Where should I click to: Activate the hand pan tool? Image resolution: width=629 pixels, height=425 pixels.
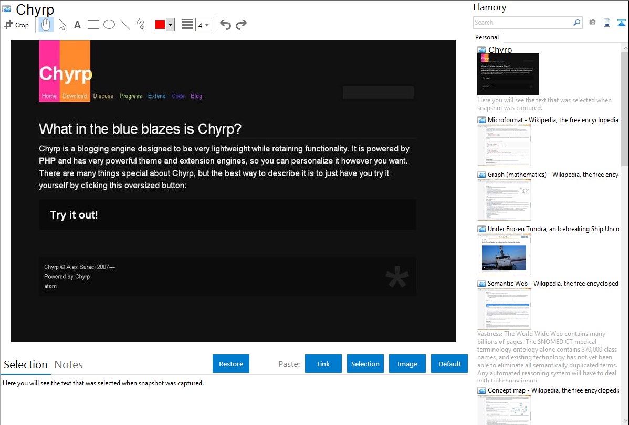click(46, 25)
